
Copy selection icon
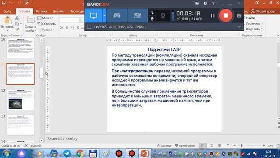point(17,23)
